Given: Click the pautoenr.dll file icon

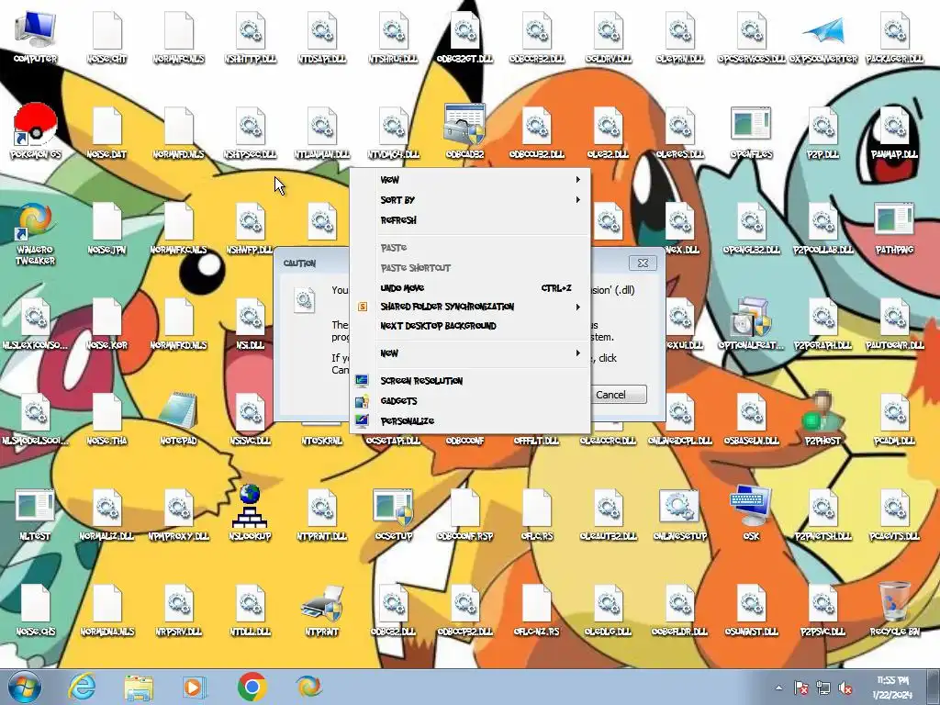Looking at the screenshot, I should pyautogui.click(x=894, y=322).
